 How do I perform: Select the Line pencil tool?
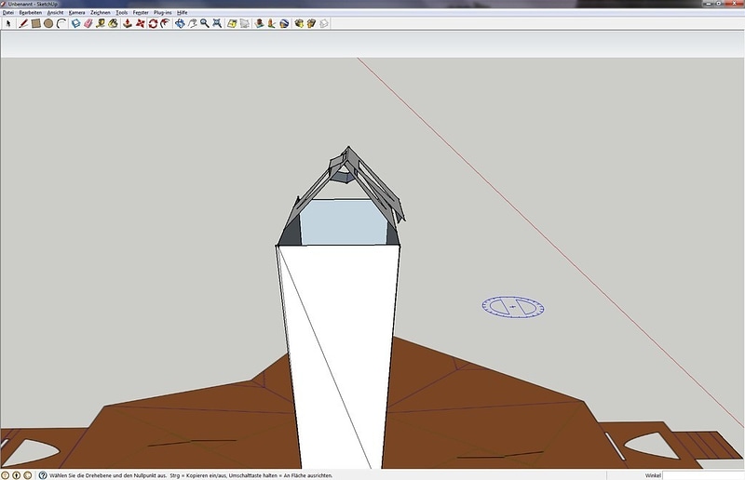(22, 23)
